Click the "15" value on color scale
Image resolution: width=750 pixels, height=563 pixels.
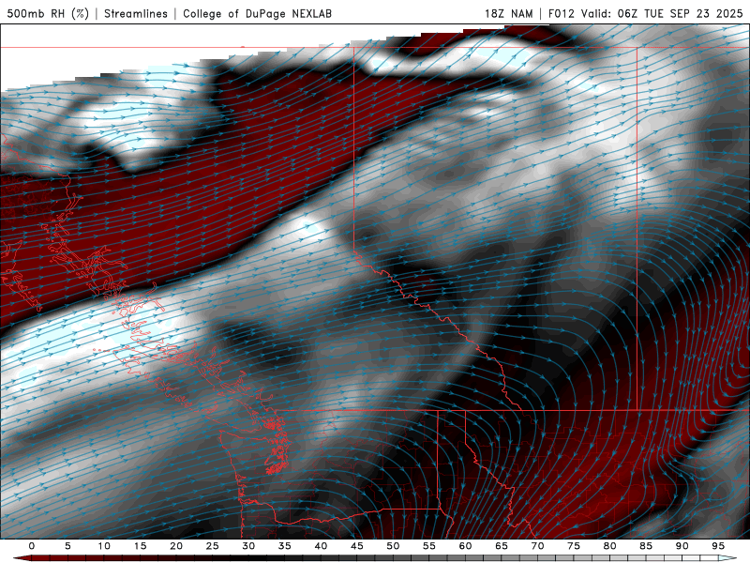pyautogui.click(x=140, y=546)
